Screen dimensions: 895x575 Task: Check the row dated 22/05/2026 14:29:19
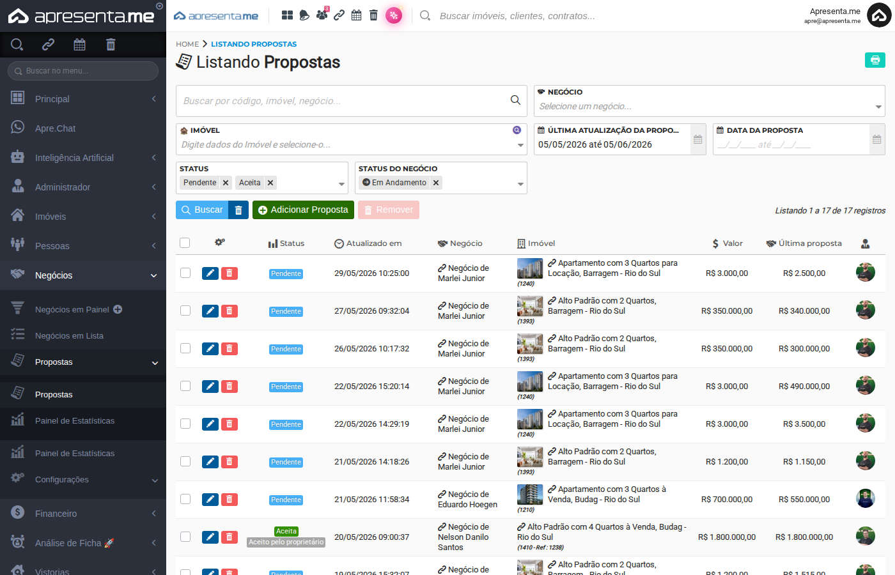click(185, 424)
